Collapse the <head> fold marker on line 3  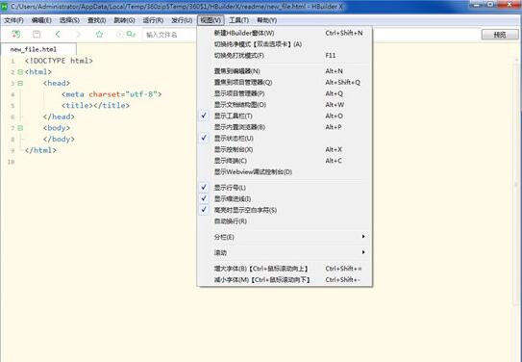coord(20,83)
